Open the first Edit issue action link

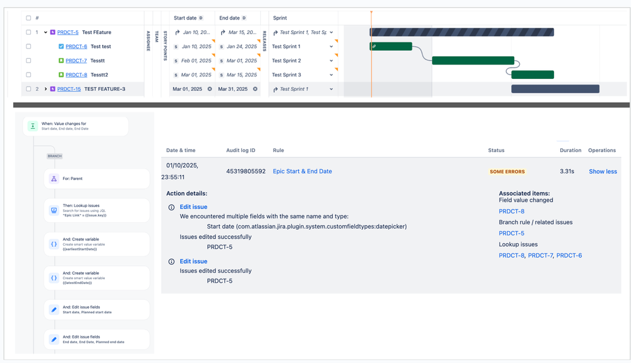coord(193,206)
